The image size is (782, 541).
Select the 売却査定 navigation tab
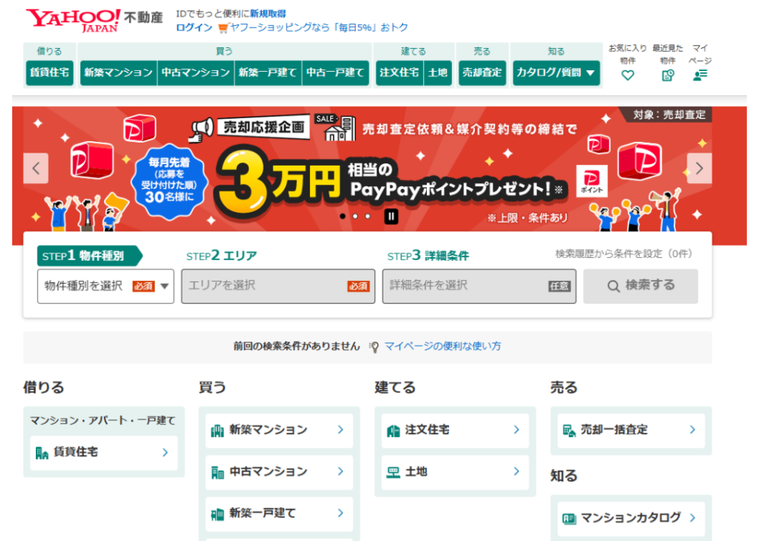[482, 72]
